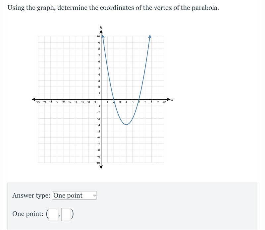The height and width of the screenshot is (230, 265).
Task: Click the y-axis top arrowhead
Action: 101,32
